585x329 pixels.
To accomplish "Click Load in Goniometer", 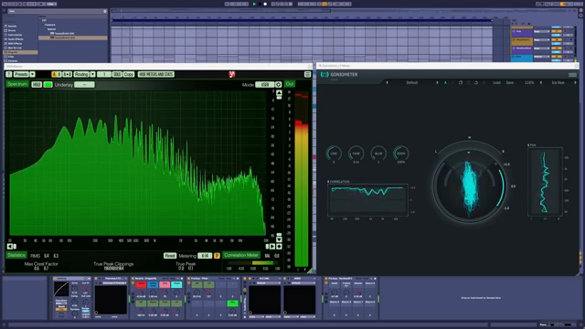I will (496, 82).
